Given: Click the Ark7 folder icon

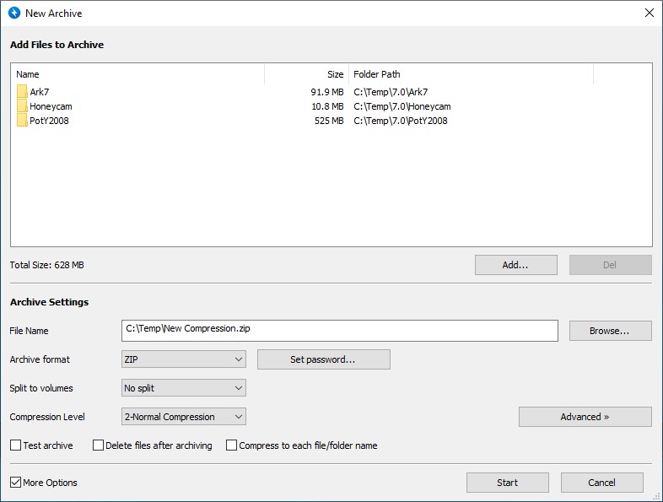Looking at the screenshot, I should coord(22,92).
